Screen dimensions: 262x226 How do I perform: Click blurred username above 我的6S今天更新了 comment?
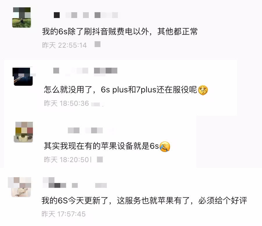tap(75, 183)
